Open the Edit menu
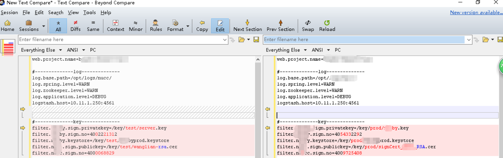This screenshot has height=158, width=503. tap(39, 13)
